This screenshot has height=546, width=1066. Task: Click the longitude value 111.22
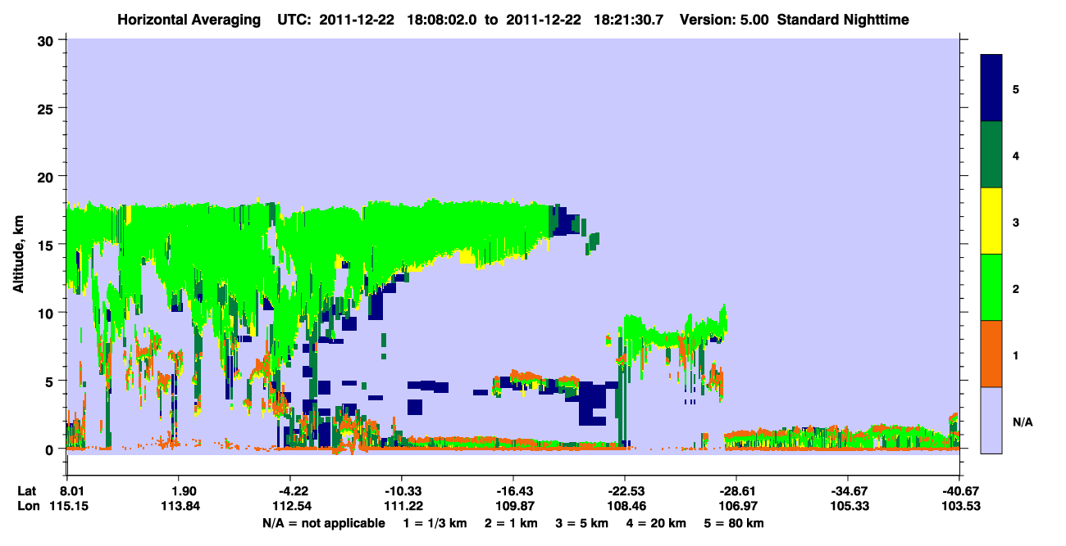coord(402,507)
